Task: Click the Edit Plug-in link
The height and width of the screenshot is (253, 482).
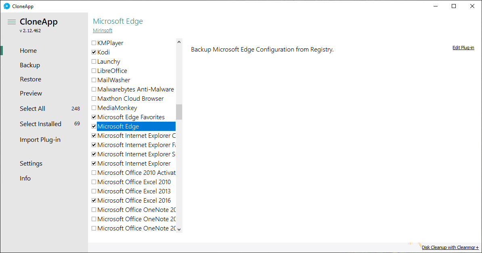Action: tap(463, 48)
